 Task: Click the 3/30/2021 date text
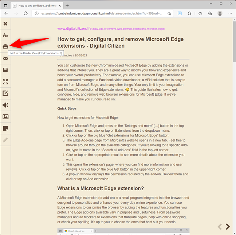click(x=81, y=55)
